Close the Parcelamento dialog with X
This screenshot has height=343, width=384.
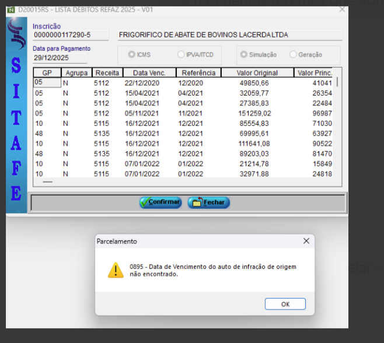coord(306,241)
